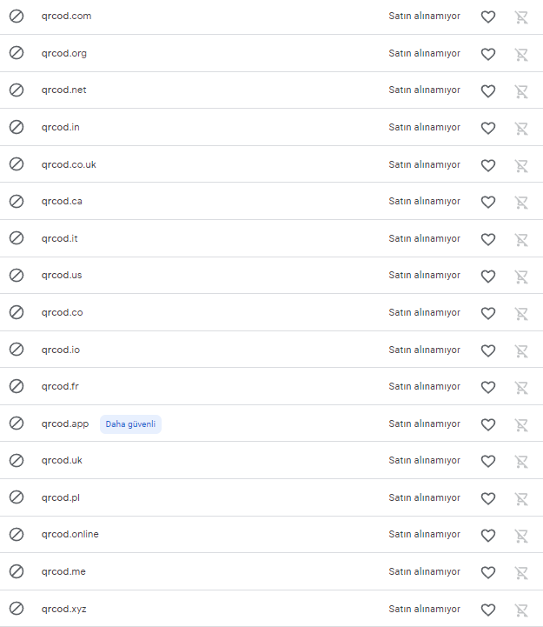The height and width of the screenshot is (627, 543).
Task: Click disabled cart icon for qrcod.org
Action: [x=521, y=54]
